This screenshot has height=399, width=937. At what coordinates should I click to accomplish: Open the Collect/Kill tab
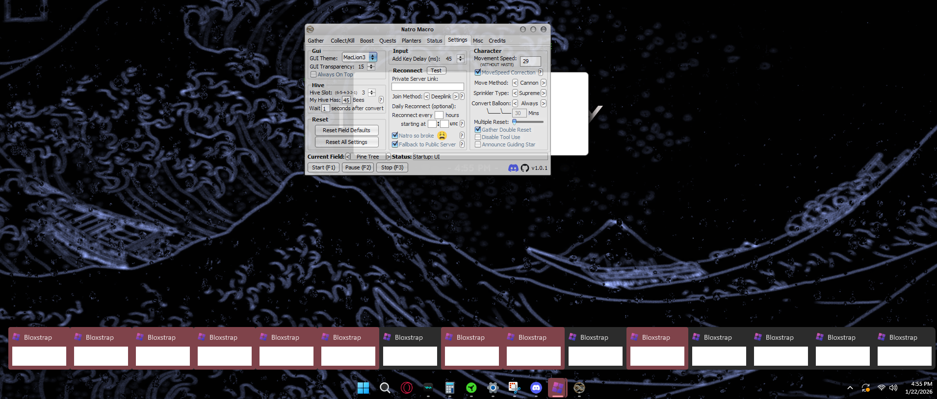(x=342, y=41)
